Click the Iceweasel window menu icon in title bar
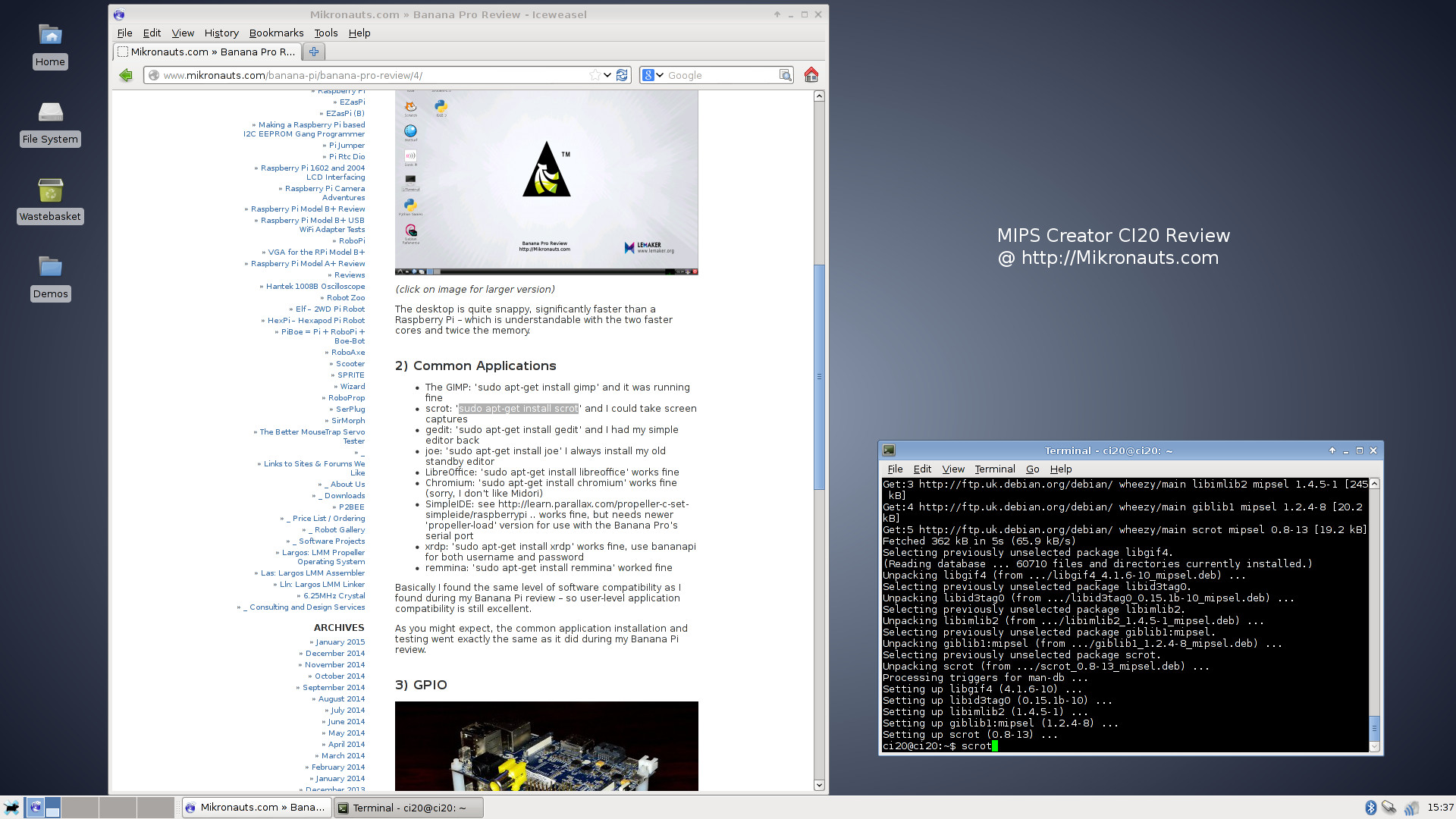The width and height of the screenshot is (1456, 819). pos(119,14)
